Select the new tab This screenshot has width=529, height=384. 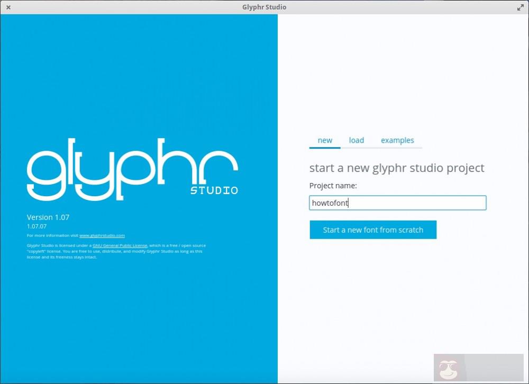pyautogui.click(x=325, y=140)
